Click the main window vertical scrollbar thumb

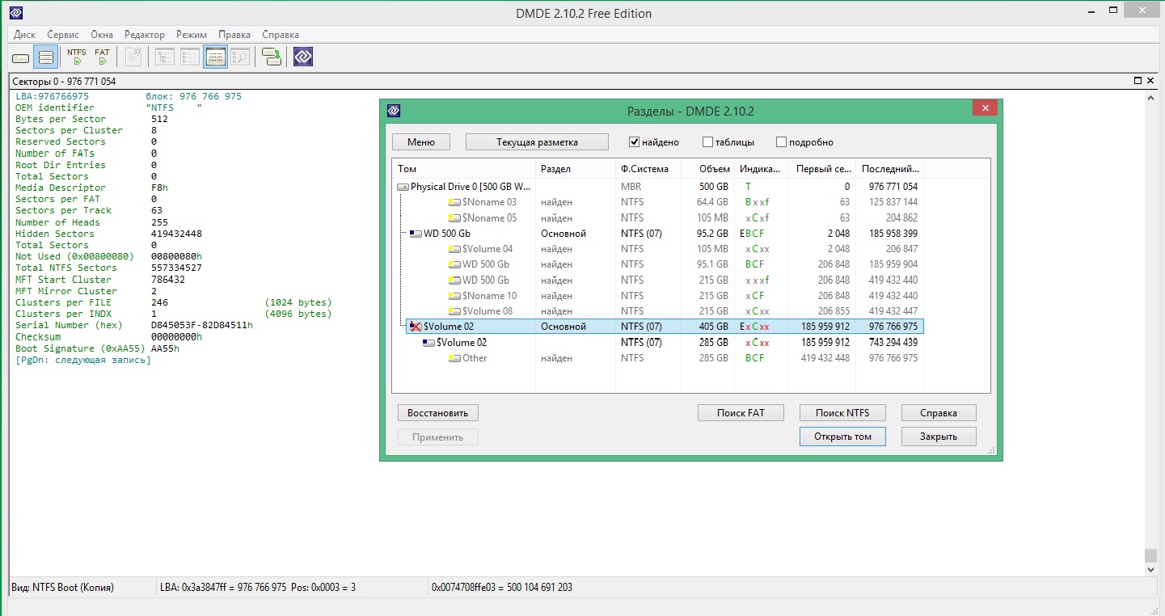[x=1150, y=556]
